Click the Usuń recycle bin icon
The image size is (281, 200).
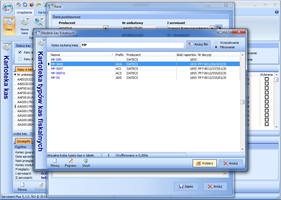coord(86,161)
